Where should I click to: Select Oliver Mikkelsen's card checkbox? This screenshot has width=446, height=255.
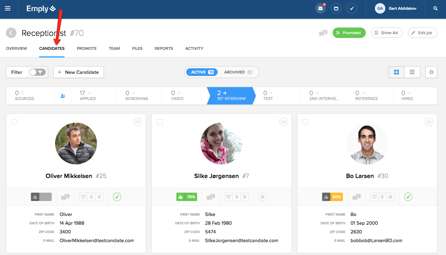pos(14,122)
